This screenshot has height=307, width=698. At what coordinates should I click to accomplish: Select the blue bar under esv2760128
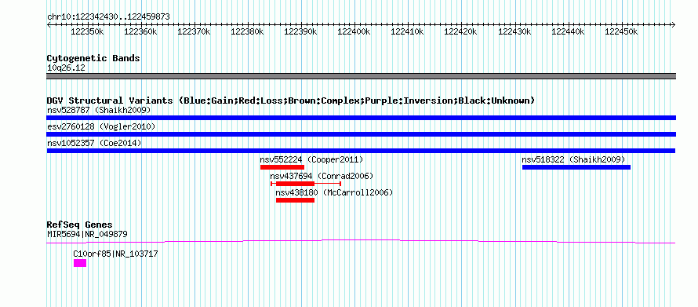[361, 134]
